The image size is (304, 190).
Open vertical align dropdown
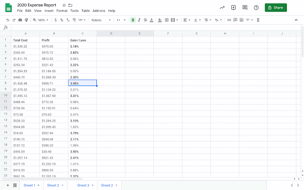click(x=198, y=20)
